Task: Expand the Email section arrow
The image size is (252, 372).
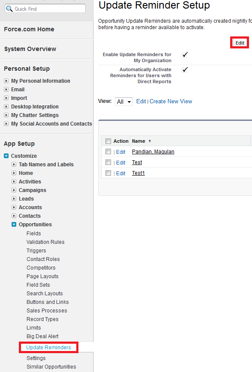Action: tap(6, 90)
